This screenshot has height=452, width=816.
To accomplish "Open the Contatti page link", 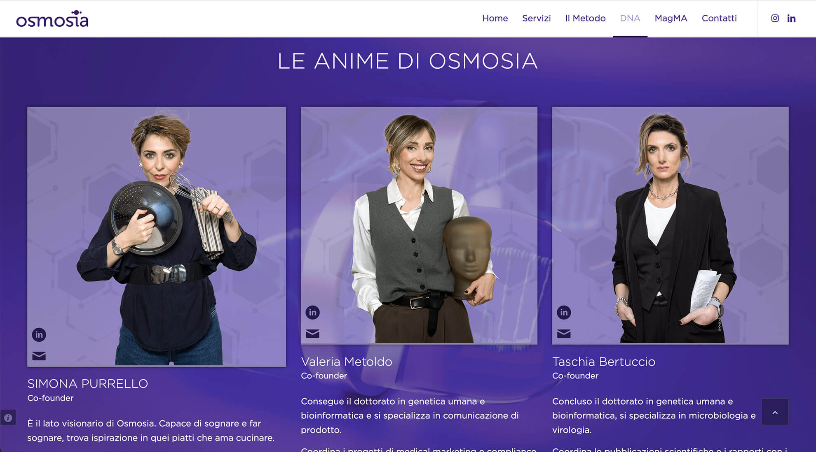I will pyautogui.click(x=719, y=18).
